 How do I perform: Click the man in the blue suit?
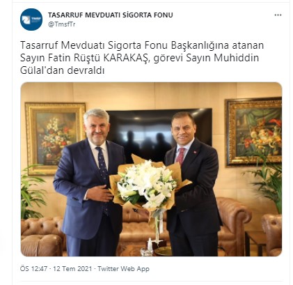pos(89,183)
